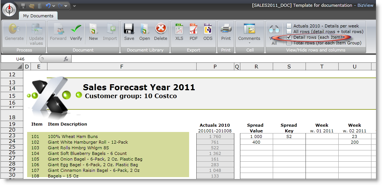
Task: Click the Generate process button
Action: (x=14, y=32)
